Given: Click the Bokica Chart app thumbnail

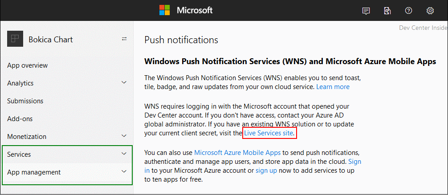Looking at the screenshot, I should [x=15, y=39].
